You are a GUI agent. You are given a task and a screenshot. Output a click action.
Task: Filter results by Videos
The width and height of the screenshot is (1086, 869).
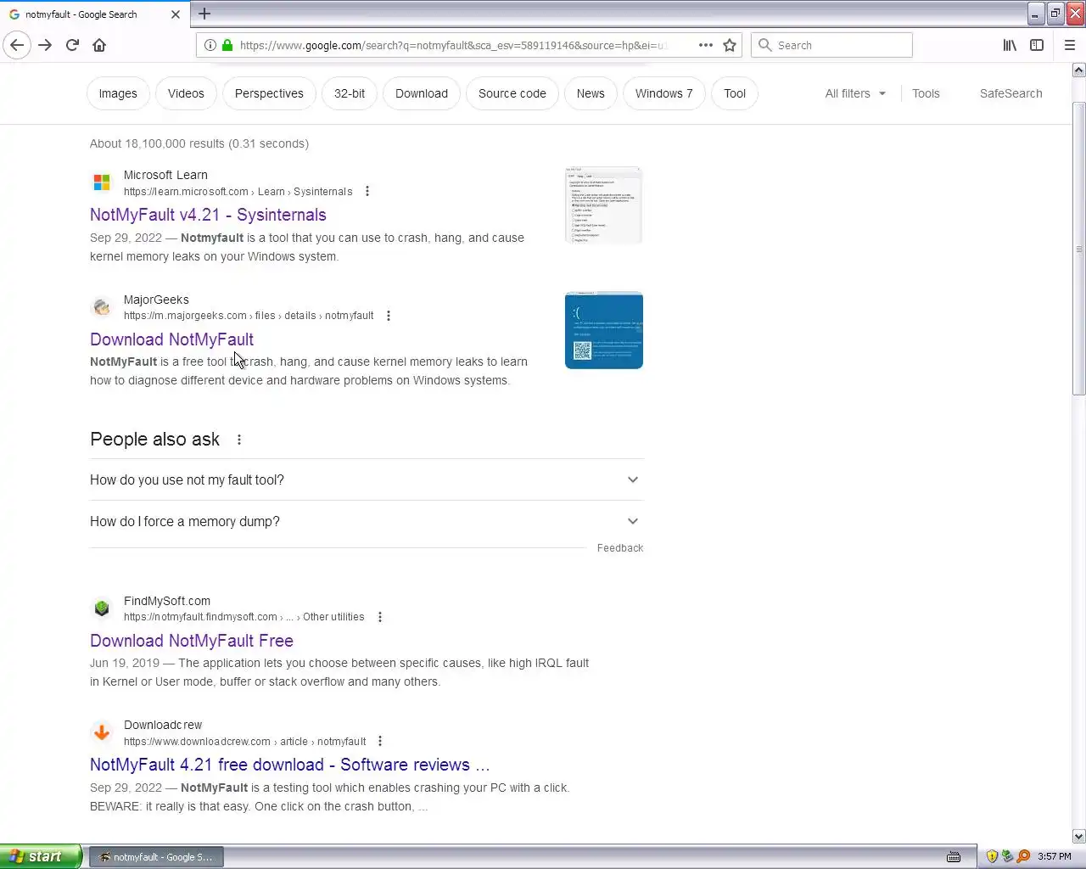(x=186, y=93)
